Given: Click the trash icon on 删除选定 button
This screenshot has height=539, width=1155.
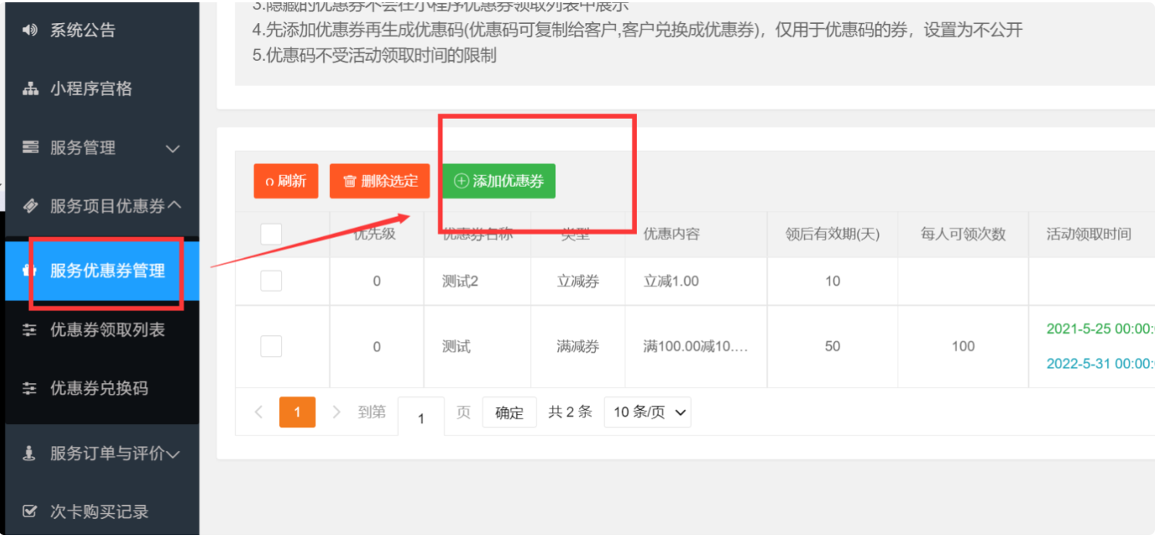Looking at the screenshot, I should [x=349, y=181].
